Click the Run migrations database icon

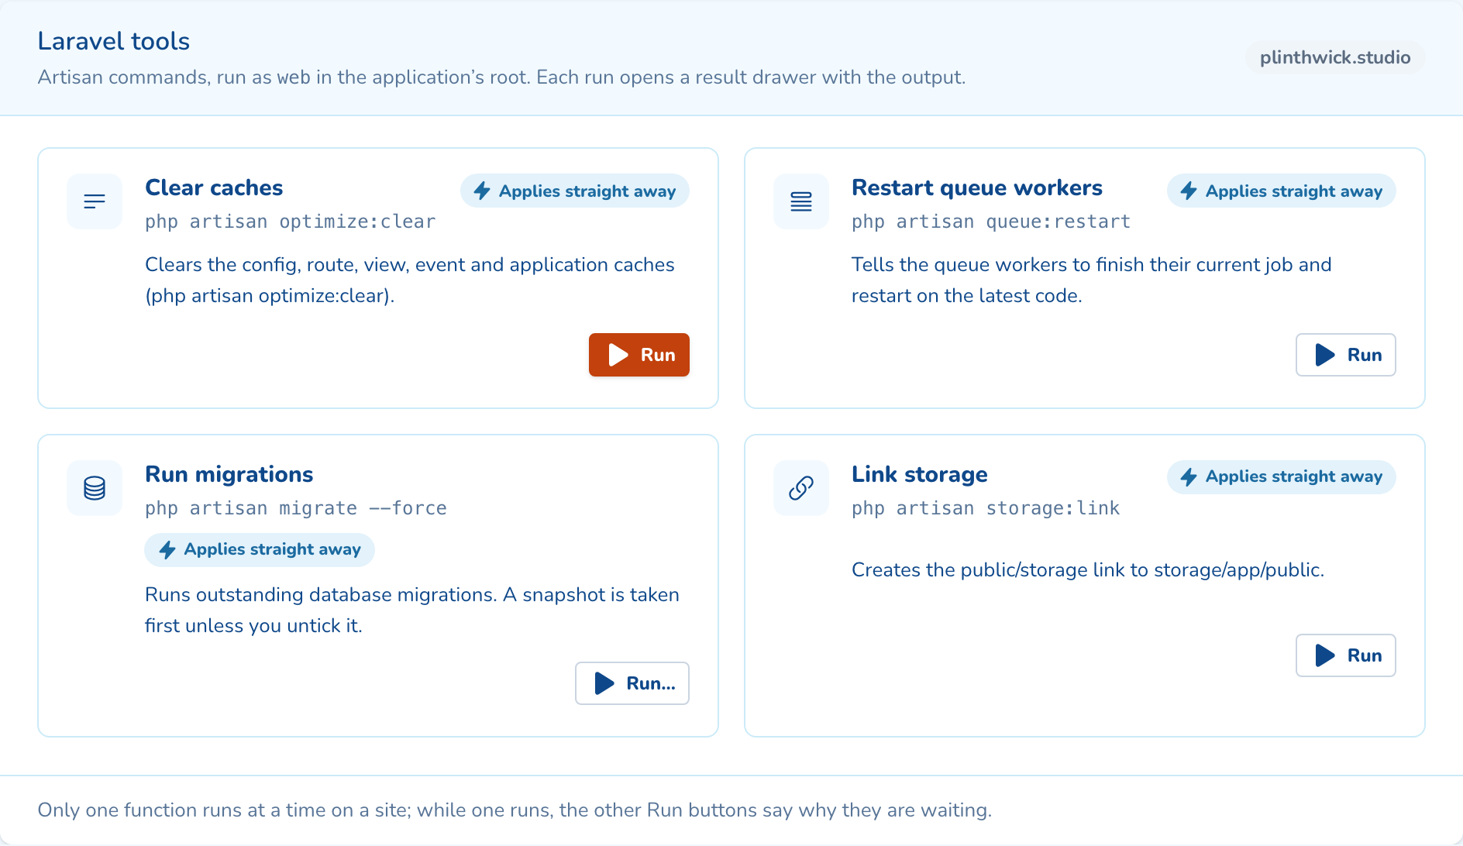95,488
